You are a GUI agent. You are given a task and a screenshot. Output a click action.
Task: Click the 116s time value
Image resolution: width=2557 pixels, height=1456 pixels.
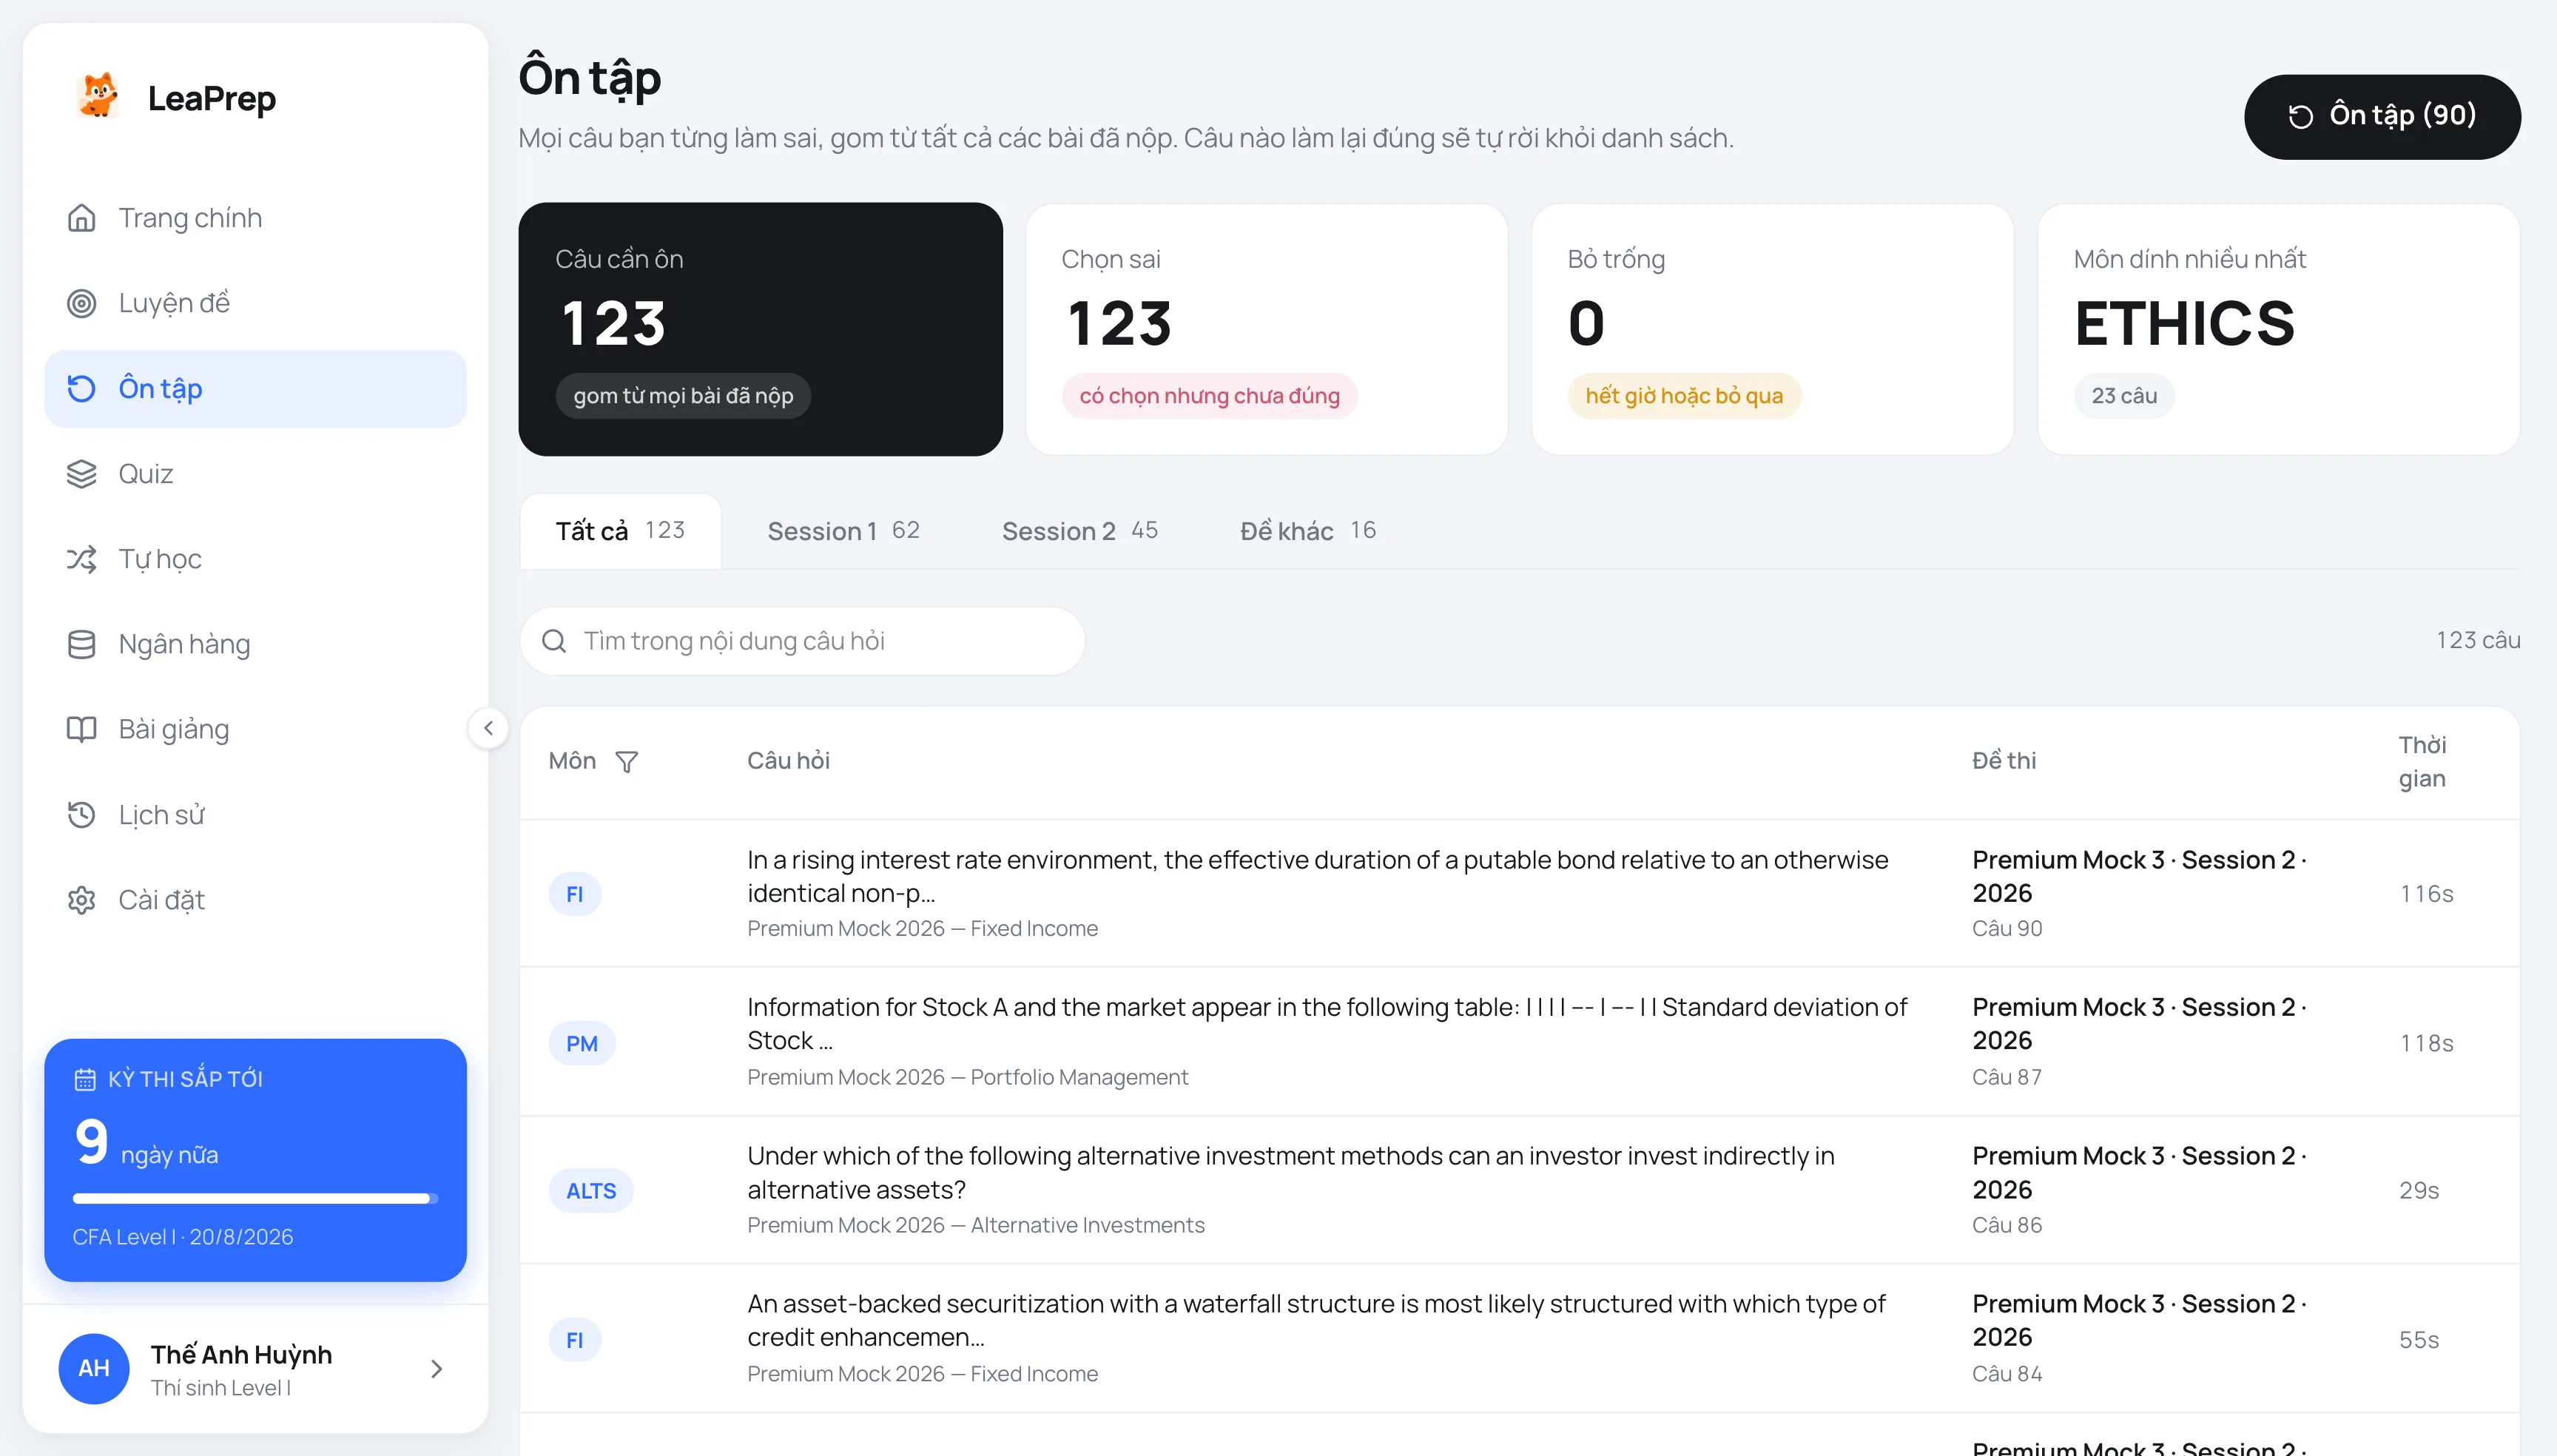click(x=2426, y=894)
